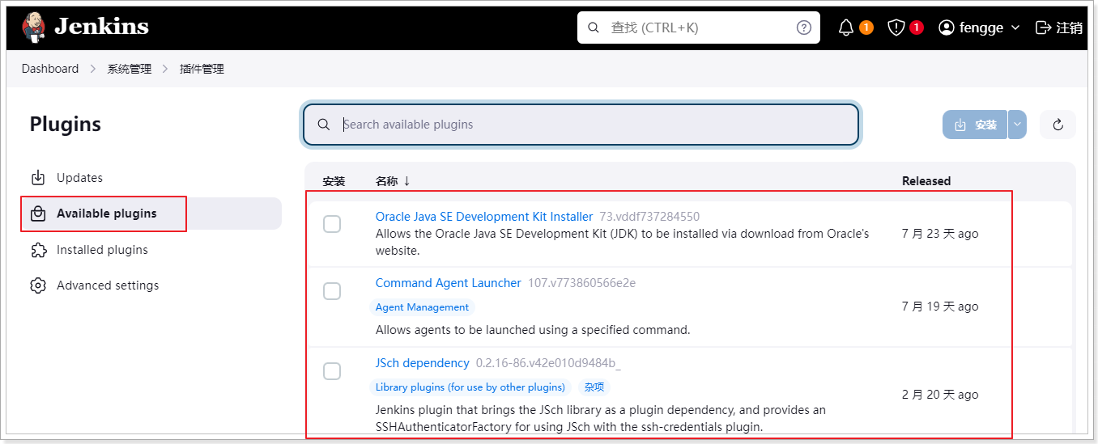The image size is (1098, 444).
Task: Click JSch dependency description text
Action: pyautogui.click(x=601, y=418)
